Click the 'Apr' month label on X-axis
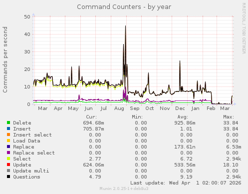Image resolution: width=248 pixels, height=194 pixels. pyautogui.click(x=58, y=108)
